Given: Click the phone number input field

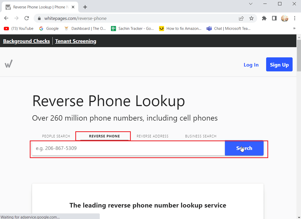Looking at the screenshot, I should click(x=128, y=148).
